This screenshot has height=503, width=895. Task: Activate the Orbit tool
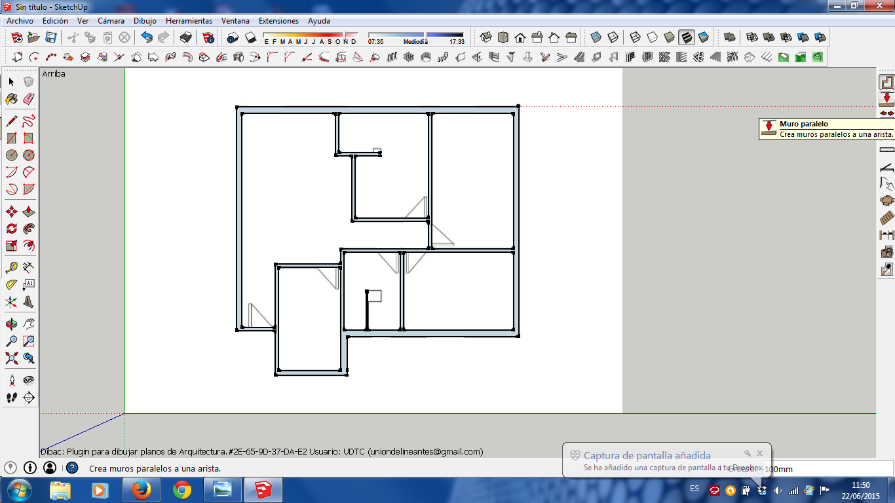click(x=11, y=324)
